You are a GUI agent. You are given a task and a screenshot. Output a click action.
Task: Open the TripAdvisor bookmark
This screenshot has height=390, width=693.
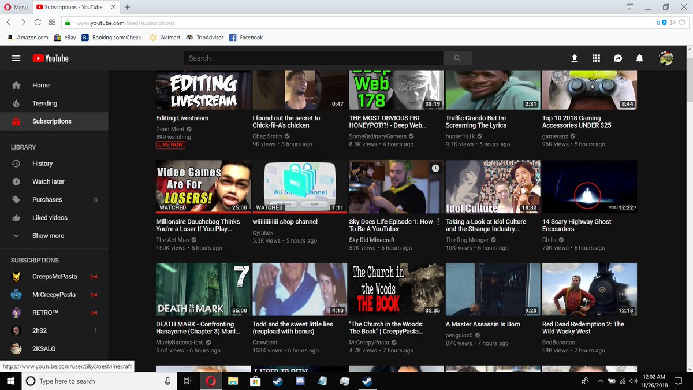[x=204, y=38]
